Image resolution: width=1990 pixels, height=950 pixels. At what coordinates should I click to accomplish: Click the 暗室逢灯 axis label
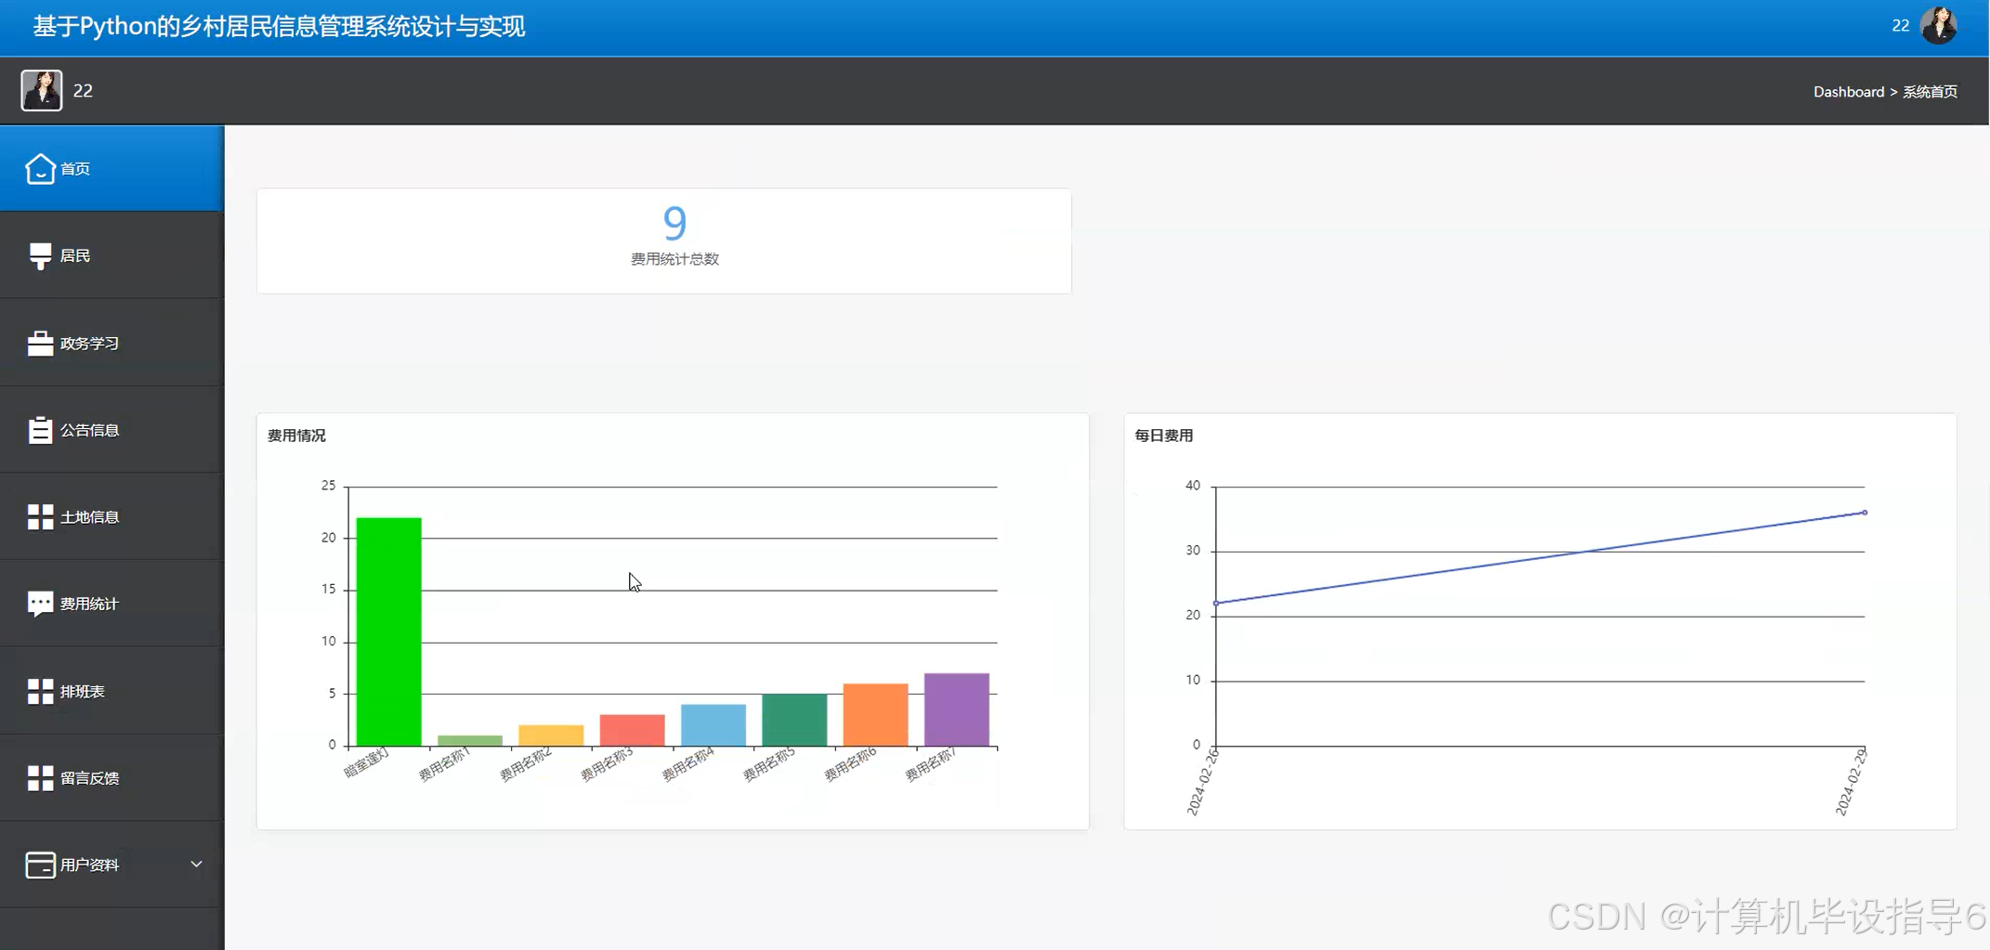tap(367, 763)
